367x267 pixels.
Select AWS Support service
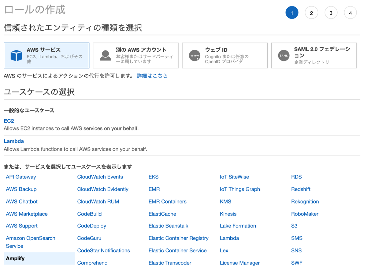click(22, 226)
